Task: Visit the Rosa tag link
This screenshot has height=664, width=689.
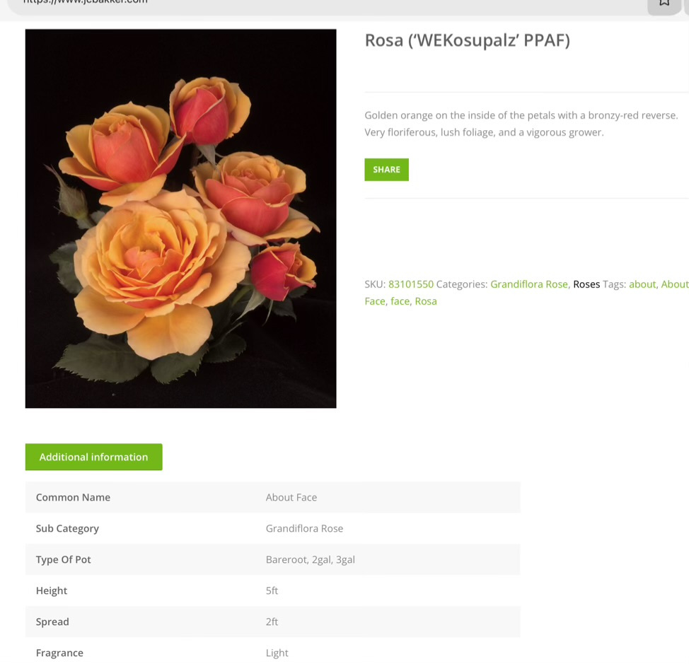Action: click(426, 301)
